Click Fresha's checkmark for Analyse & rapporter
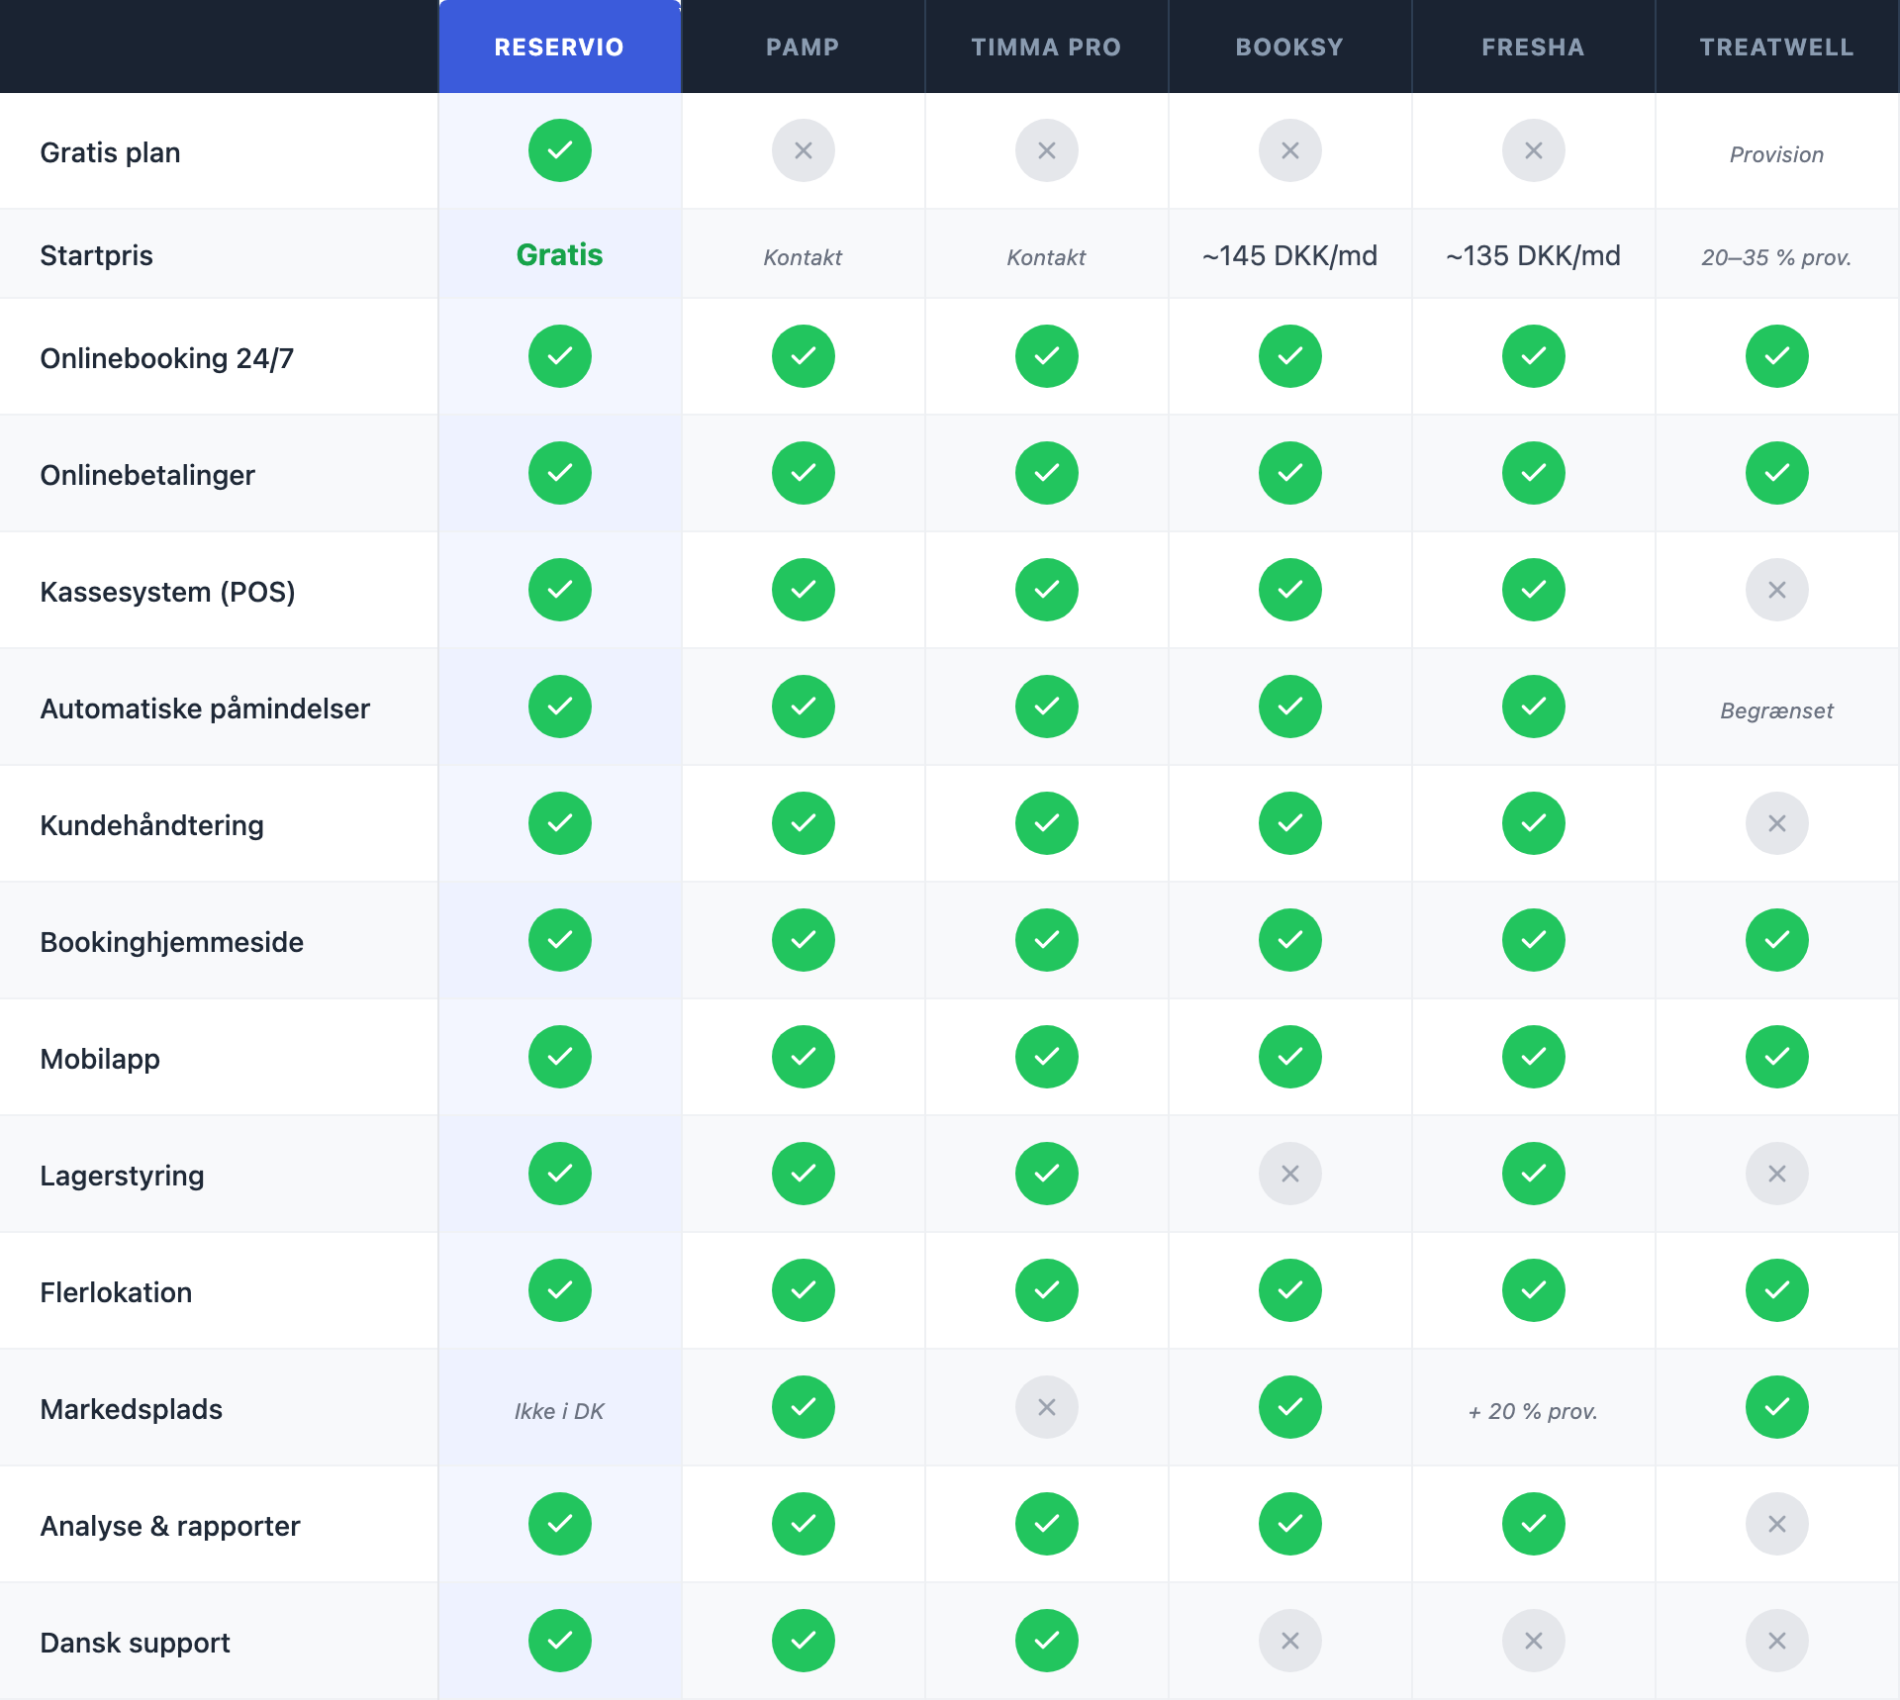Image resolution: width=1900 pixels, height=1700 pixels. [x=1534, y=1524]
